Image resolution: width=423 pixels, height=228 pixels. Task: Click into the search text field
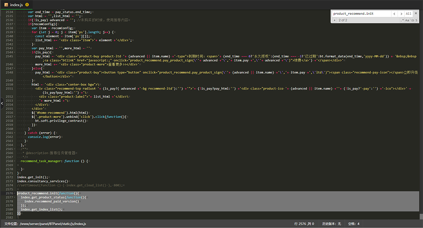pos(360,14)
